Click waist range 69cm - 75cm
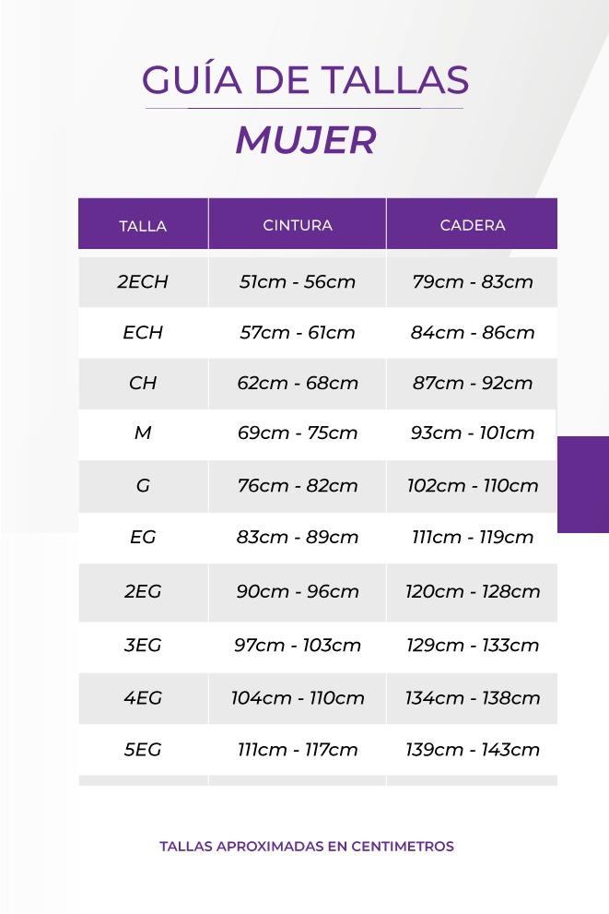The height and width of the screenshot is (914, 609). (x=298, y=433)
